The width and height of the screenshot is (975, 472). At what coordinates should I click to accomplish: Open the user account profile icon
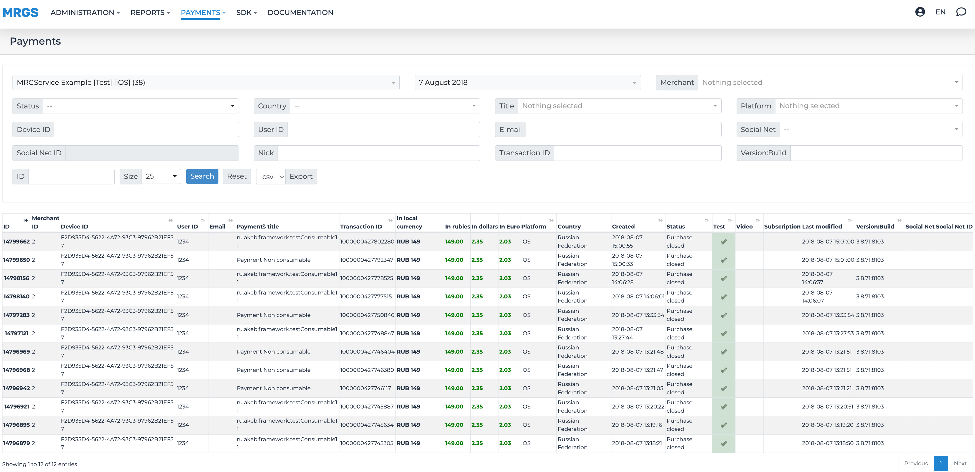click(920, 12)
